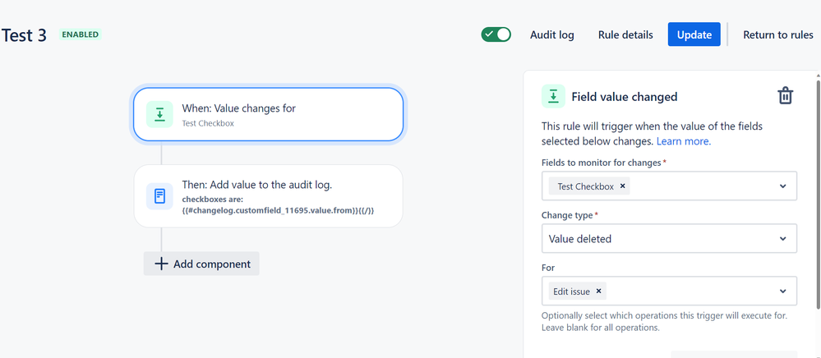Expand the For operations dropdown arrow
The image size is (821, 358).
[x=782, y=291]
